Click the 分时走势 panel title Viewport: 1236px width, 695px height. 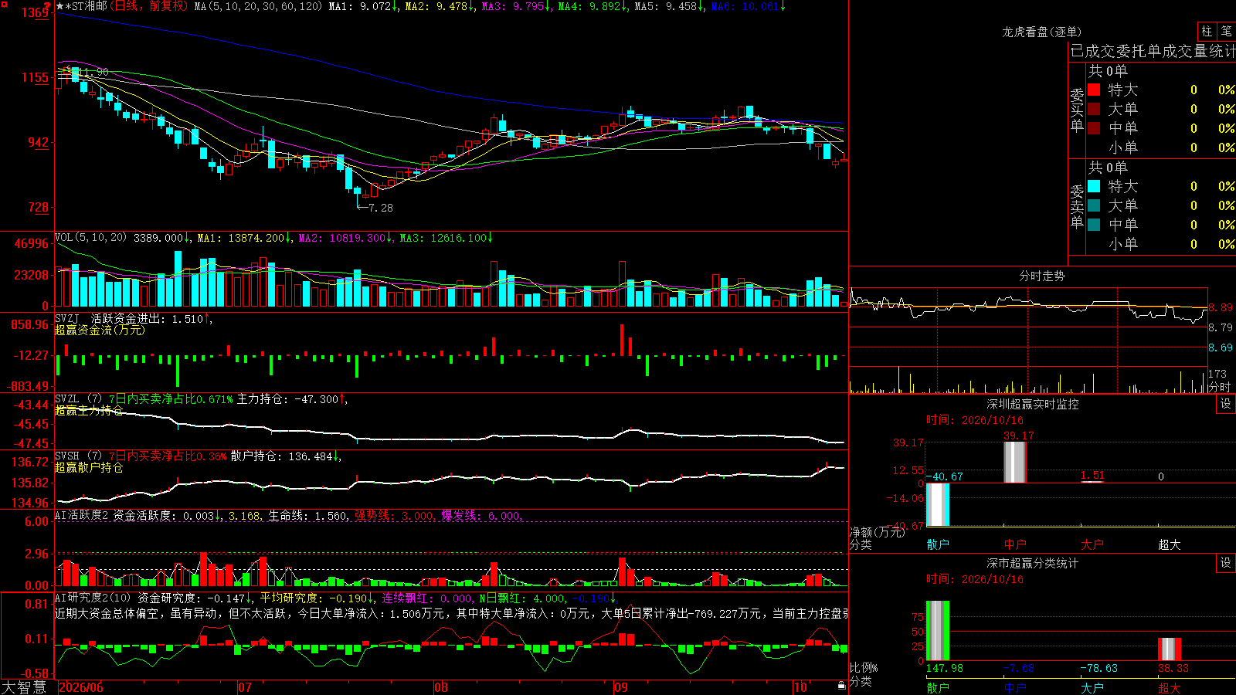coord(1041,276)
